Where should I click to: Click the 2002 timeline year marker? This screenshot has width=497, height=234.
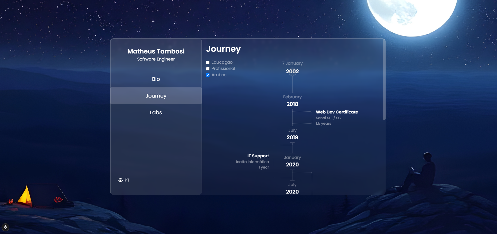tap(292, 71)
